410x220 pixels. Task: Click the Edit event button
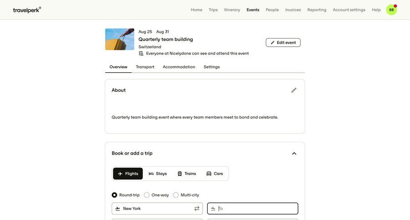pyautogui.click(x=283, y=42)
